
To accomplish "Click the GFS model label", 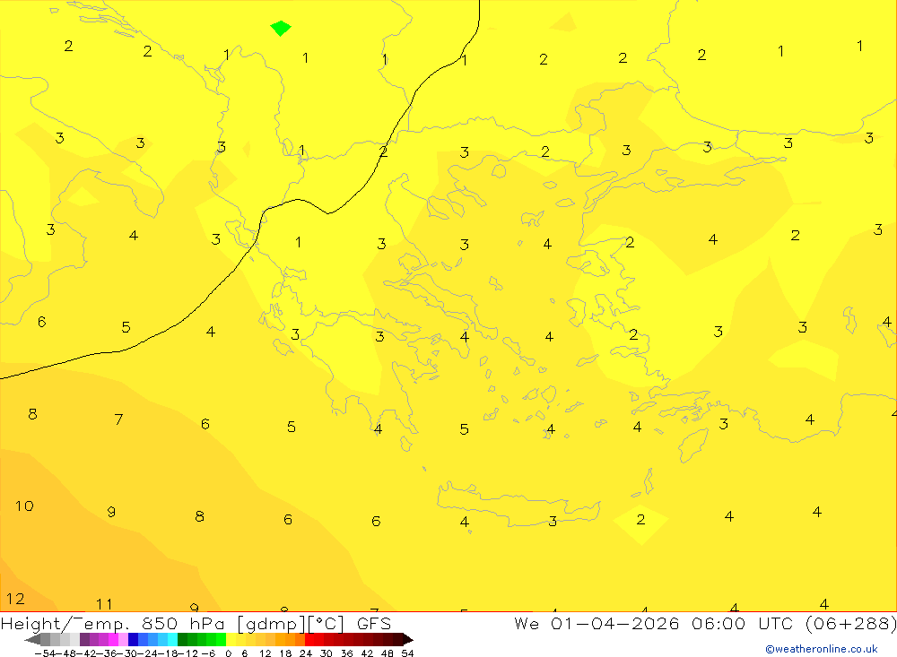I will (374, 624).
